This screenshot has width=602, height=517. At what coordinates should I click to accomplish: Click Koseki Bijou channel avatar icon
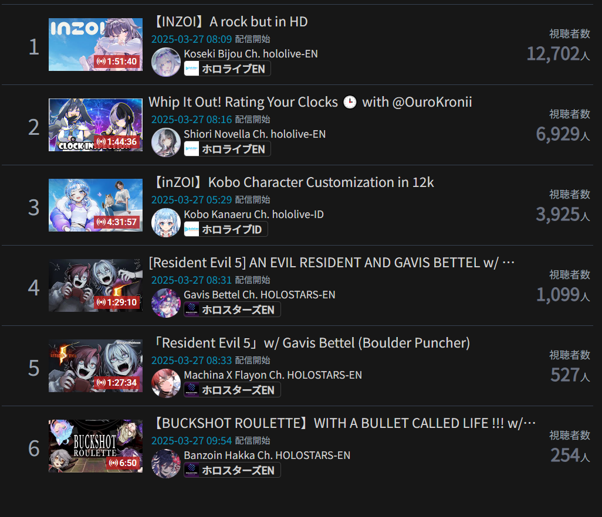[x=166, y=62]
